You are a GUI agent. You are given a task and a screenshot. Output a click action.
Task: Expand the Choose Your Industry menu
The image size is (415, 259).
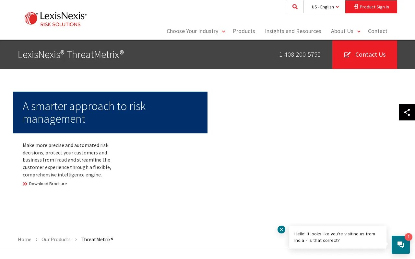tap(196, 31)
